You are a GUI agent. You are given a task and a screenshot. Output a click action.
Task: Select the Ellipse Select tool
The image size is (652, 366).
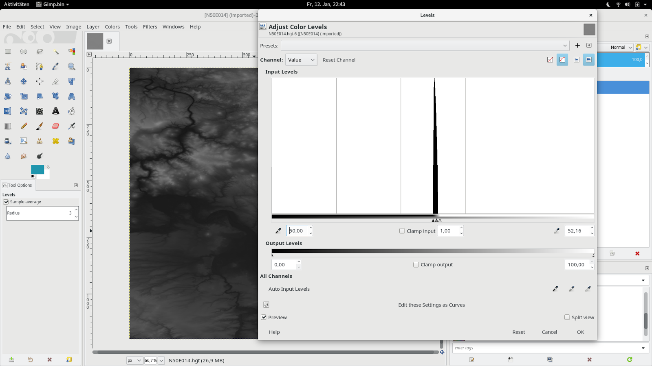click(24, 52)
